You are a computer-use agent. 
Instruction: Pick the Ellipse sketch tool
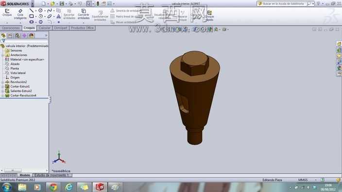click(x=50, y=16)
